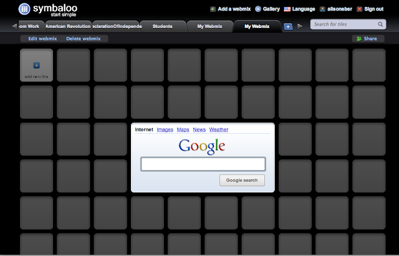Open the Images link in Google widget
Screen dimensions: 399x256
click(x=165, y=130)
